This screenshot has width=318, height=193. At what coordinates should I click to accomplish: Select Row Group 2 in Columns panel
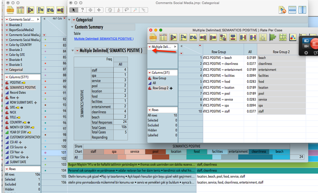pyautogui.click(x=160, y=88)
